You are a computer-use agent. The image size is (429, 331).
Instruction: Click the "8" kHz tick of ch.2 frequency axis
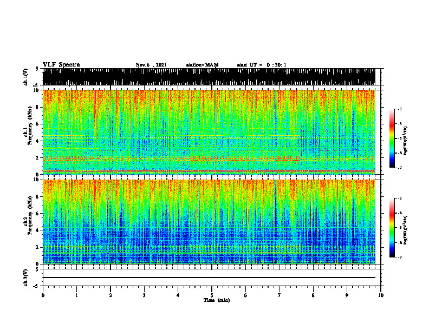click(x=38, y=197)
